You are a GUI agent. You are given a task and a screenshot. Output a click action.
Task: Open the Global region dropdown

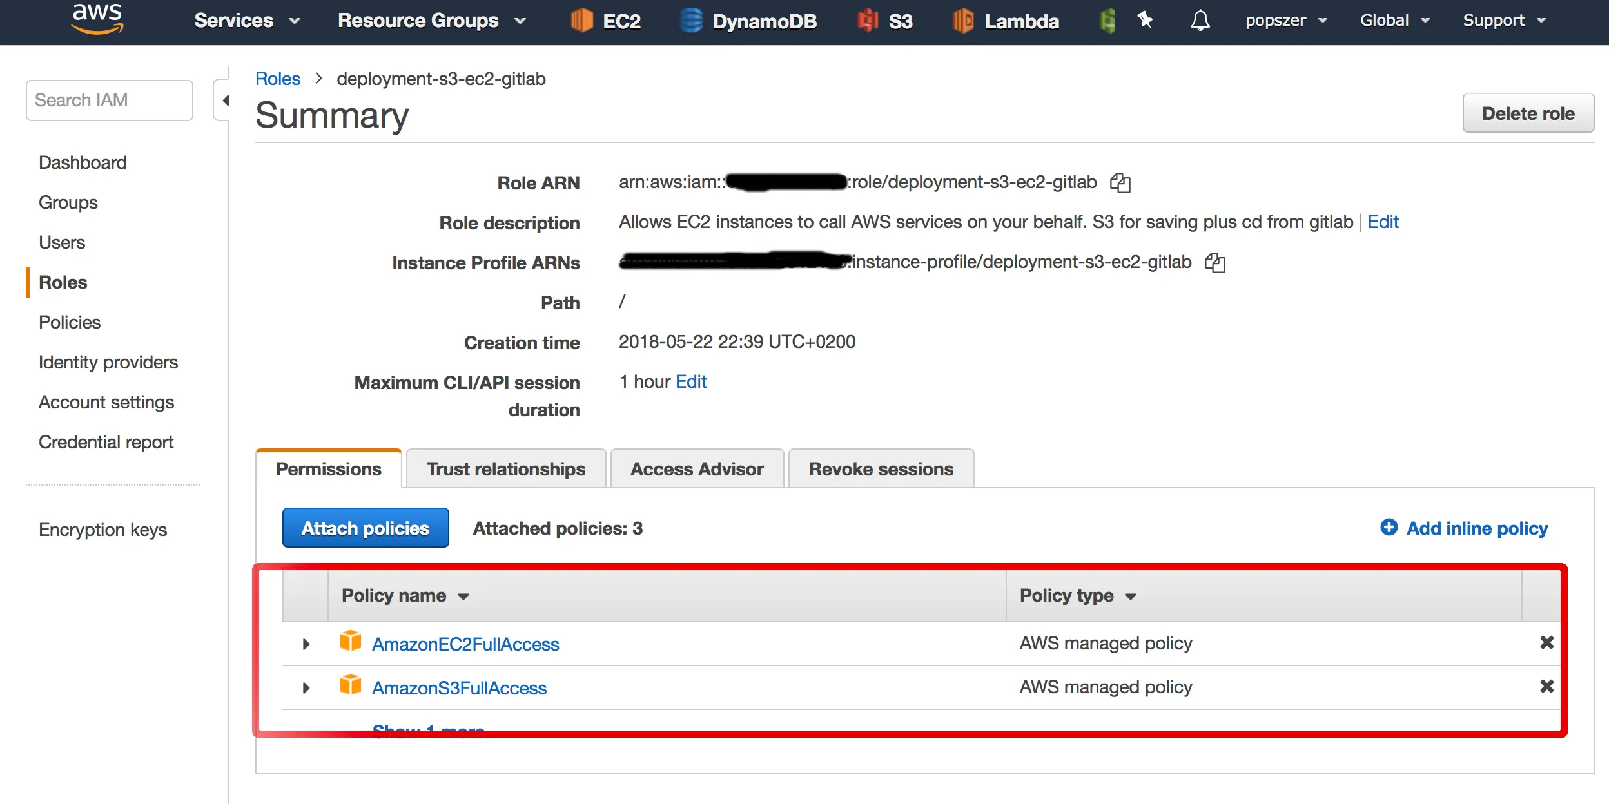tap(1393, 21)
